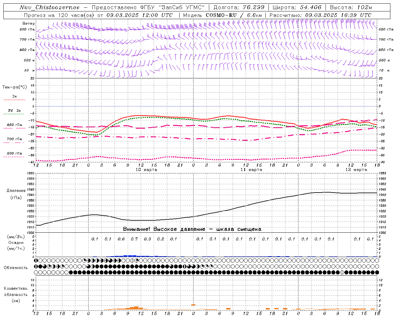This screenshot has height=316, width=395.
Task: Click the 10 марта date label
Action: point(146,170)
